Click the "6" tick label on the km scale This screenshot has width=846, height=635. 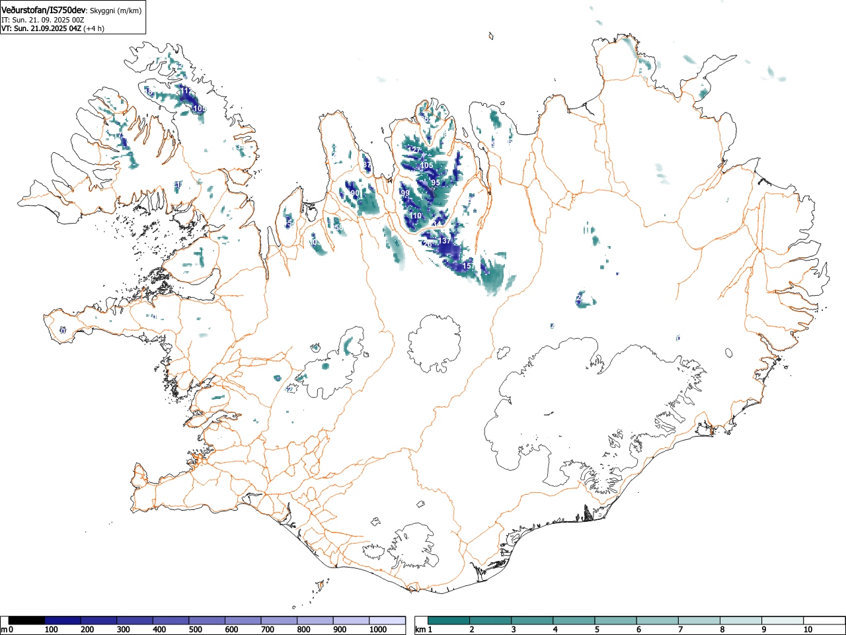pyautogui.click(x=638, y=630)
